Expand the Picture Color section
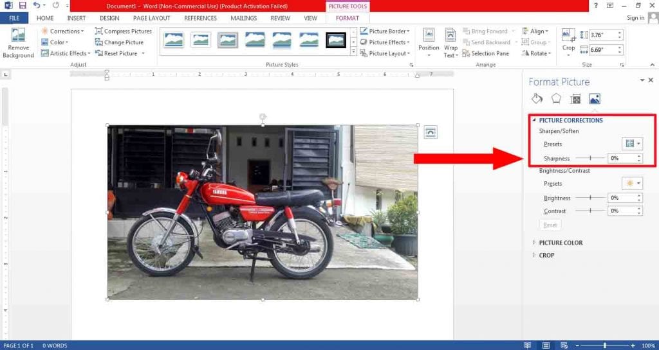The height and width of the screenshot is (350, 659). click(x=560, y=243)
